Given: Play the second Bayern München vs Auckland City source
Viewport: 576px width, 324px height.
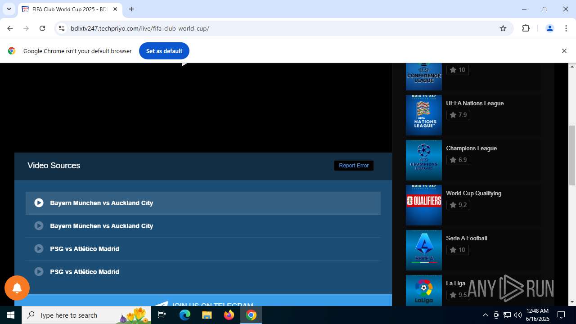Looking at the screenshot, I should click(203, 226).
